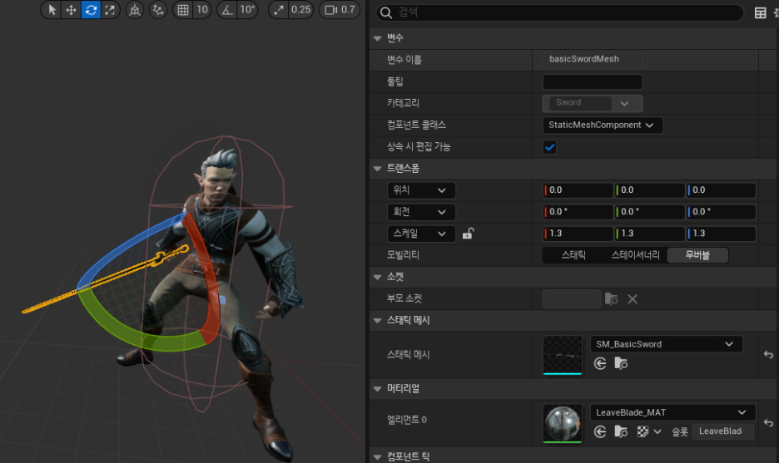The width and height of the screenshot is (779, 463).
Task: Set mobility to 스테이셔너리
Action: pyautogui.click(x=635, y=255)
